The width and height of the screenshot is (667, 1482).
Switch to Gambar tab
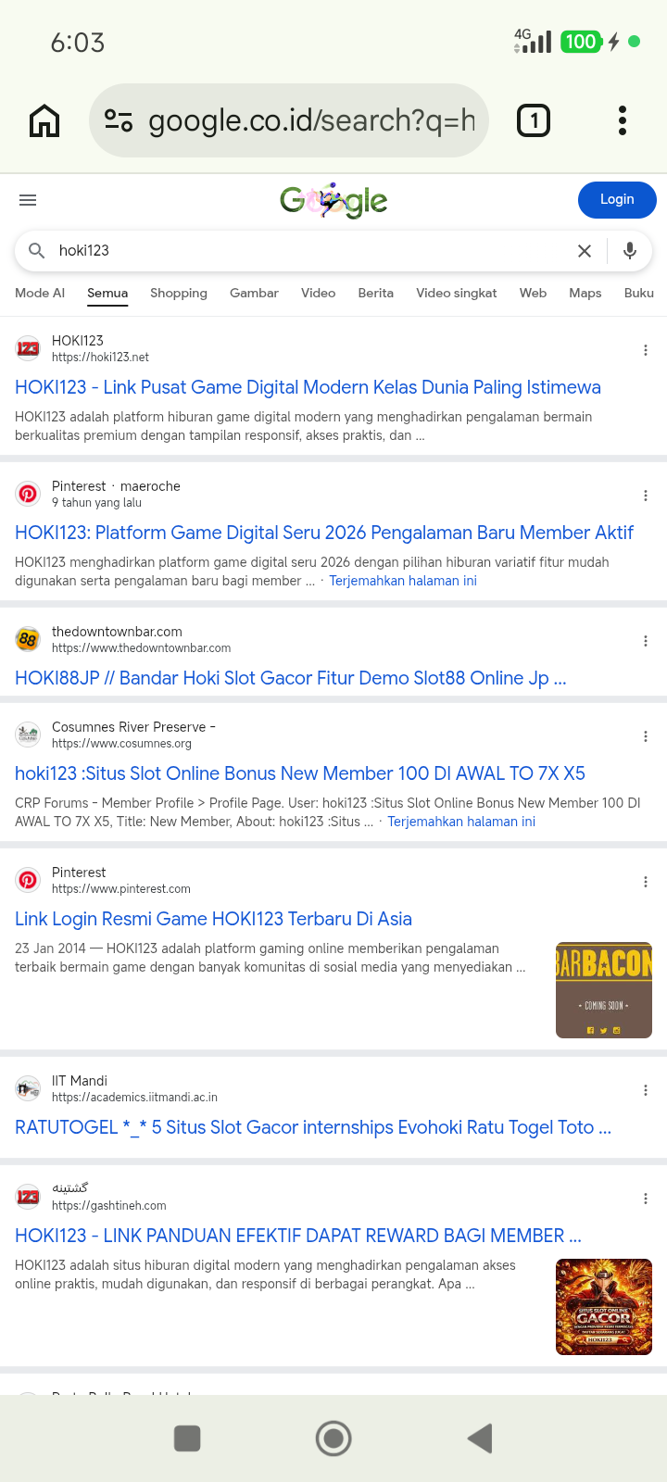click(254, 293)
